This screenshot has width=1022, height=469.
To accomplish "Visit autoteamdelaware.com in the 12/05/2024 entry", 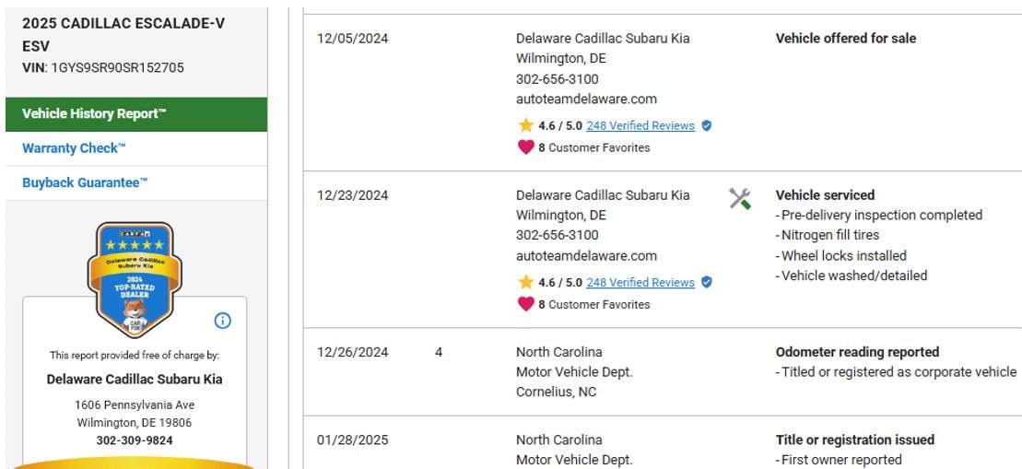I will (586, 100).
